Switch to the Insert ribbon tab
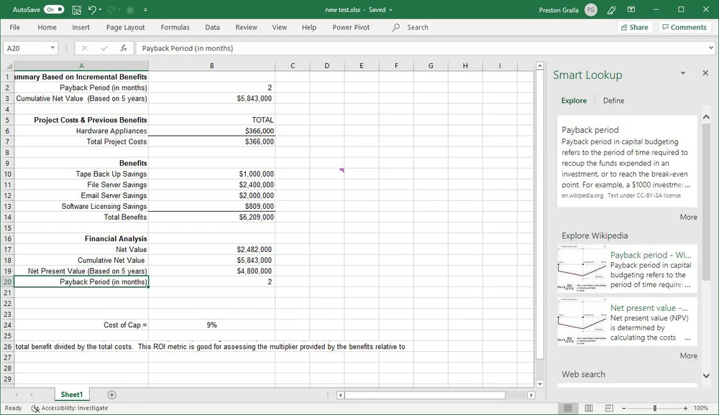The image size is (719, 415). [x=81, y=27]
